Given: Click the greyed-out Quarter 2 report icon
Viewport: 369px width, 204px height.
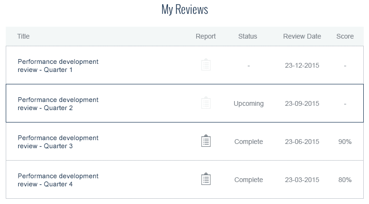Looking at the screenshot, I should [206, 102].
